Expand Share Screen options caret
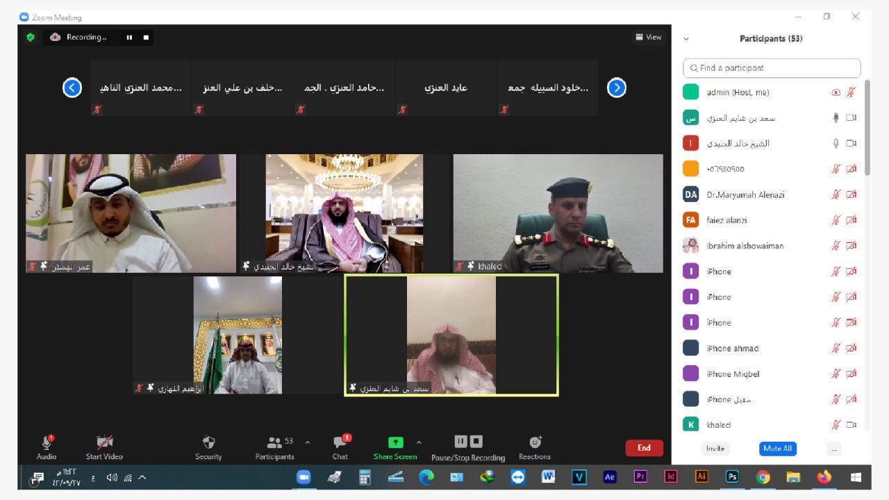The image size is (889, 500). [419, 442]
